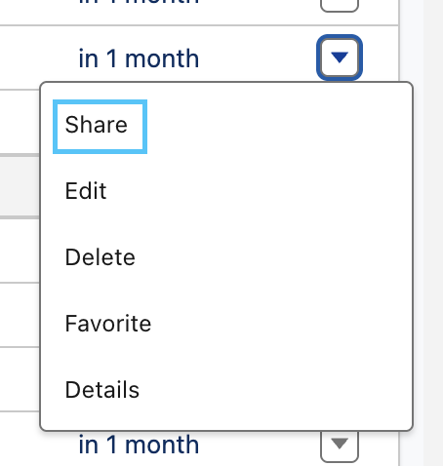Choose Share from the row actions menu
This screenshot has width=443, height=466.
coord(100,127)
